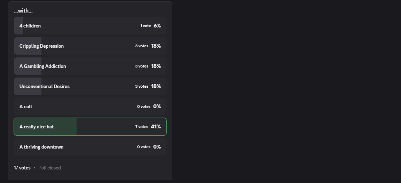
Task: Choose the "Crippling Depression" poll answer
Action: pyautogui.click(x=41, y=46)
